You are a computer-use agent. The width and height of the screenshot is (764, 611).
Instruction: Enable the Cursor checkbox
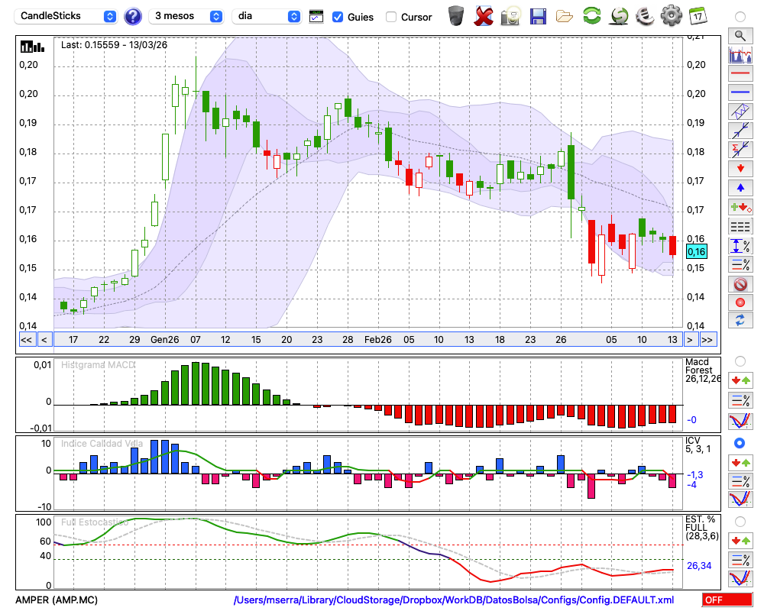pyautogui.click(x=391, y=17)
